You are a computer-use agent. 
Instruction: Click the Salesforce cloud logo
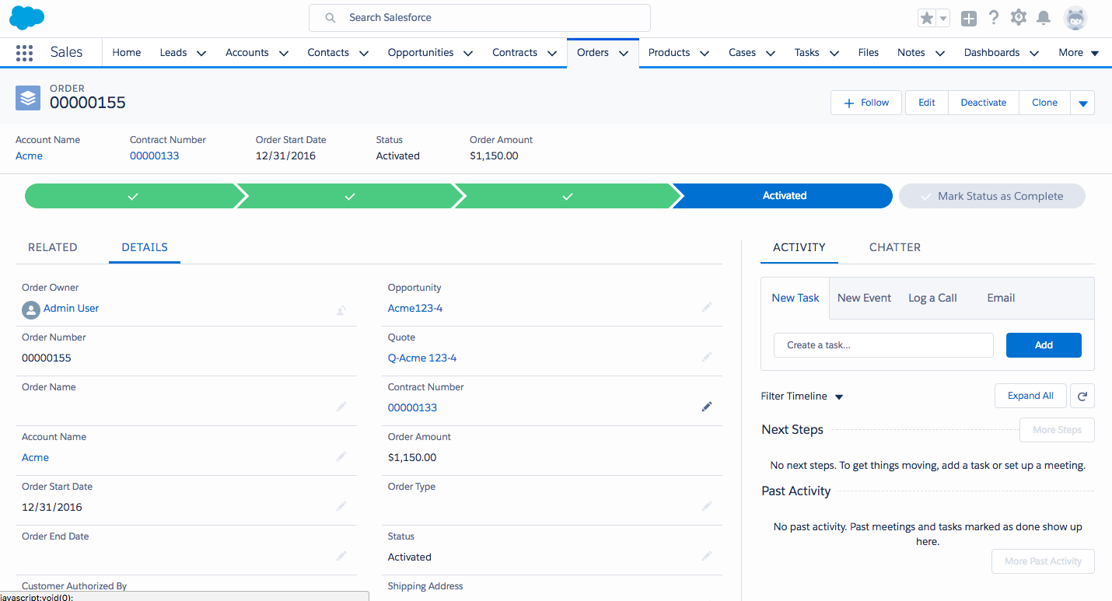click(27, 17)
